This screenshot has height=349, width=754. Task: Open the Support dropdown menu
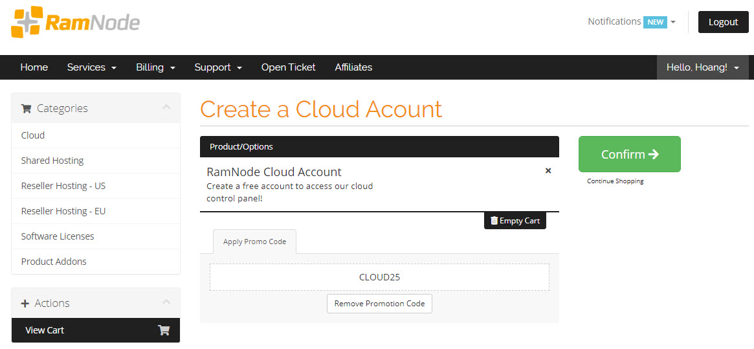(218, 67)
